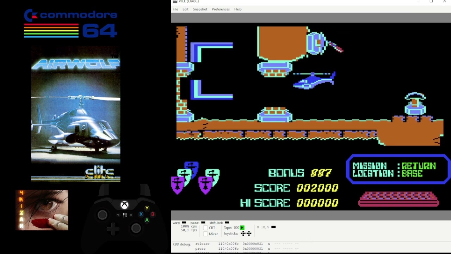The image size is (451, 254).
Task: Minimize the VICE window
Action: [418, 1]
